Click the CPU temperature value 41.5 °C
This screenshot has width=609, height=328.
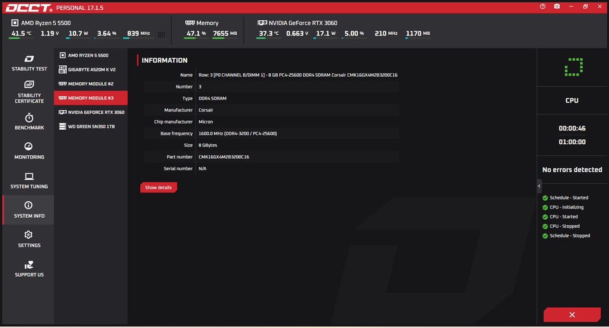point(22,34)
